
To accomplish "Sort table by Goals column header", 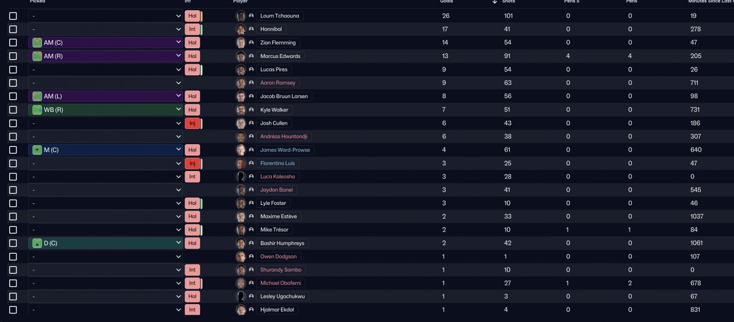I will click(x=446, y=2).
